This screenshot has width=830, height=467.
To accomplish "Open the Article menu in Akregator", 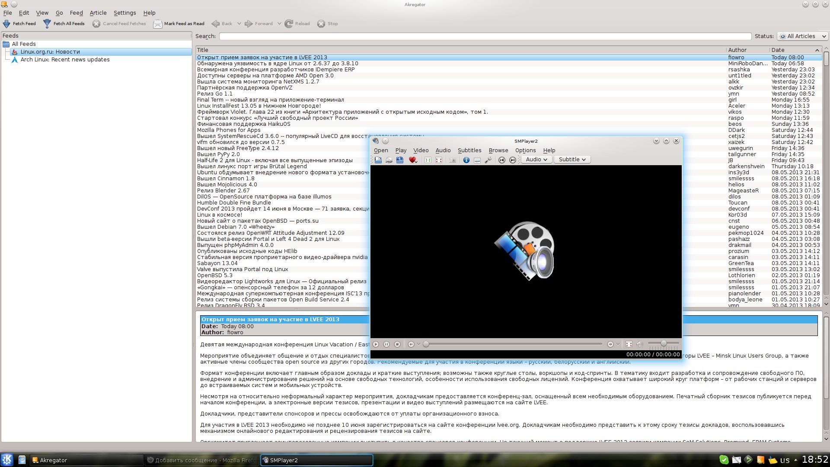I will click(x=98, y=13).
